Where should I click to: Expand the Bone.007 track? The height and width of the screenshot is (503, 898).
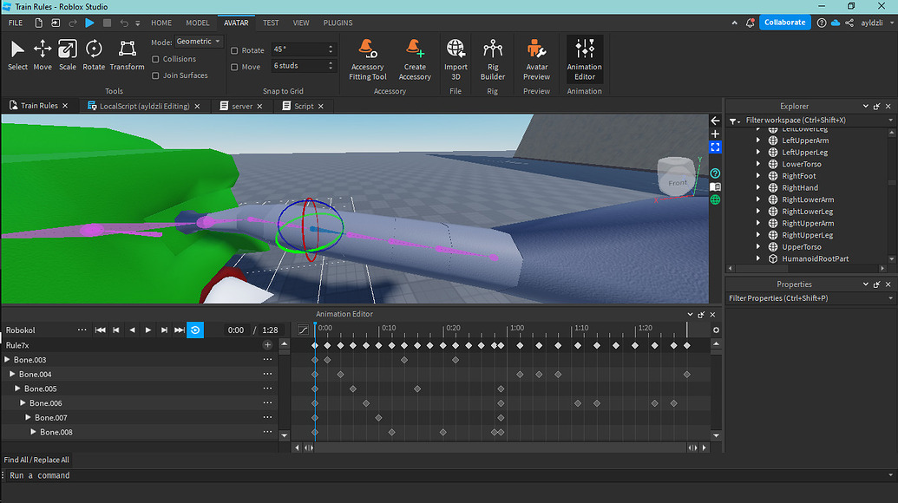[x=28, y=417]
